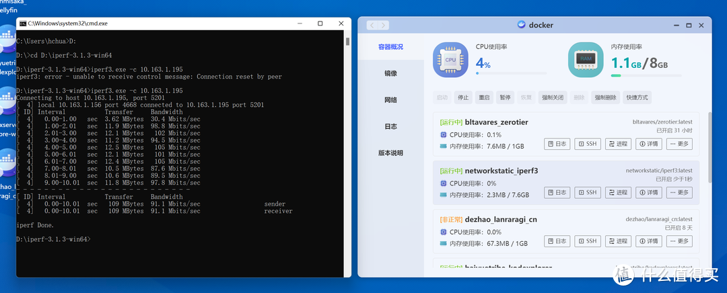View 进程 for bltavares_zerotier
Viewport: 727px width, 293px height.
point(618,144)
